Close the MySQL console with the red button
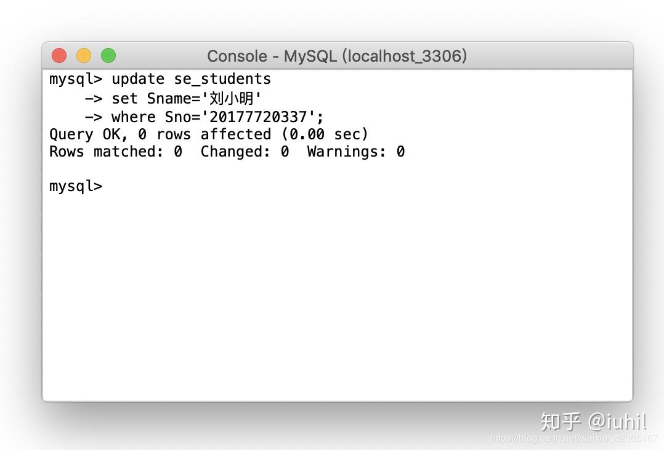Viewport: 664px width, 450px height. click(x=59, y=55)
